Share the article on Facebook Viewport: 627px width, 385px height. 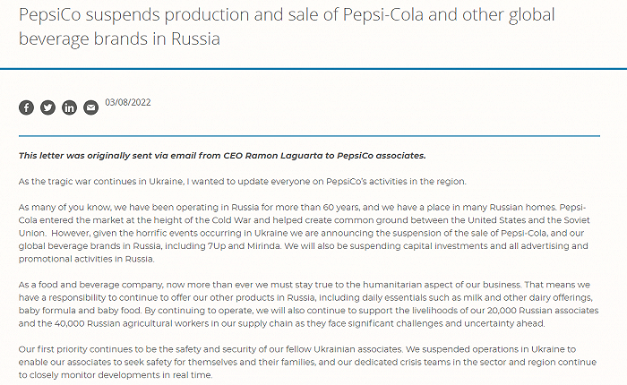[x=27, y=107]
